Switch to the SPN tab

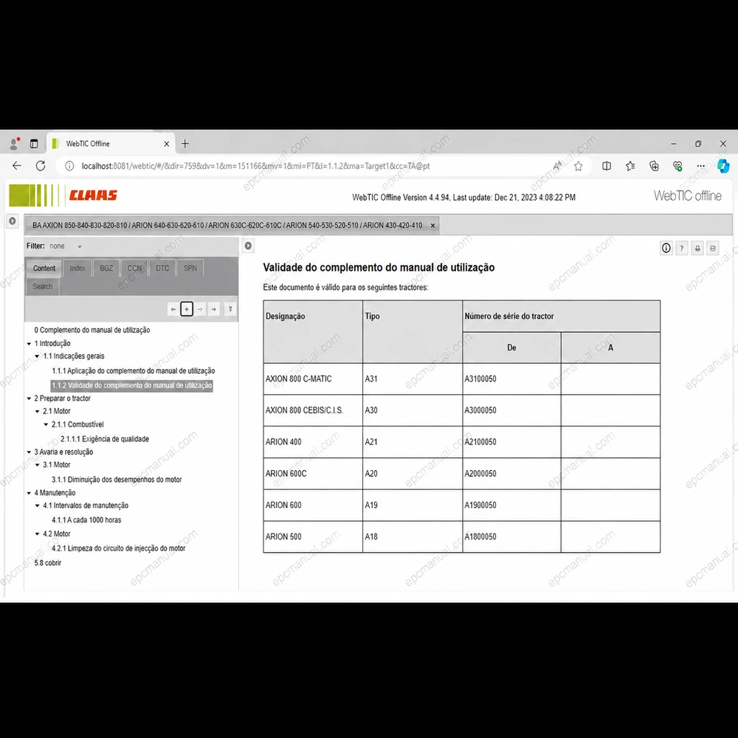pyautogui.click(x=190, y=268)
